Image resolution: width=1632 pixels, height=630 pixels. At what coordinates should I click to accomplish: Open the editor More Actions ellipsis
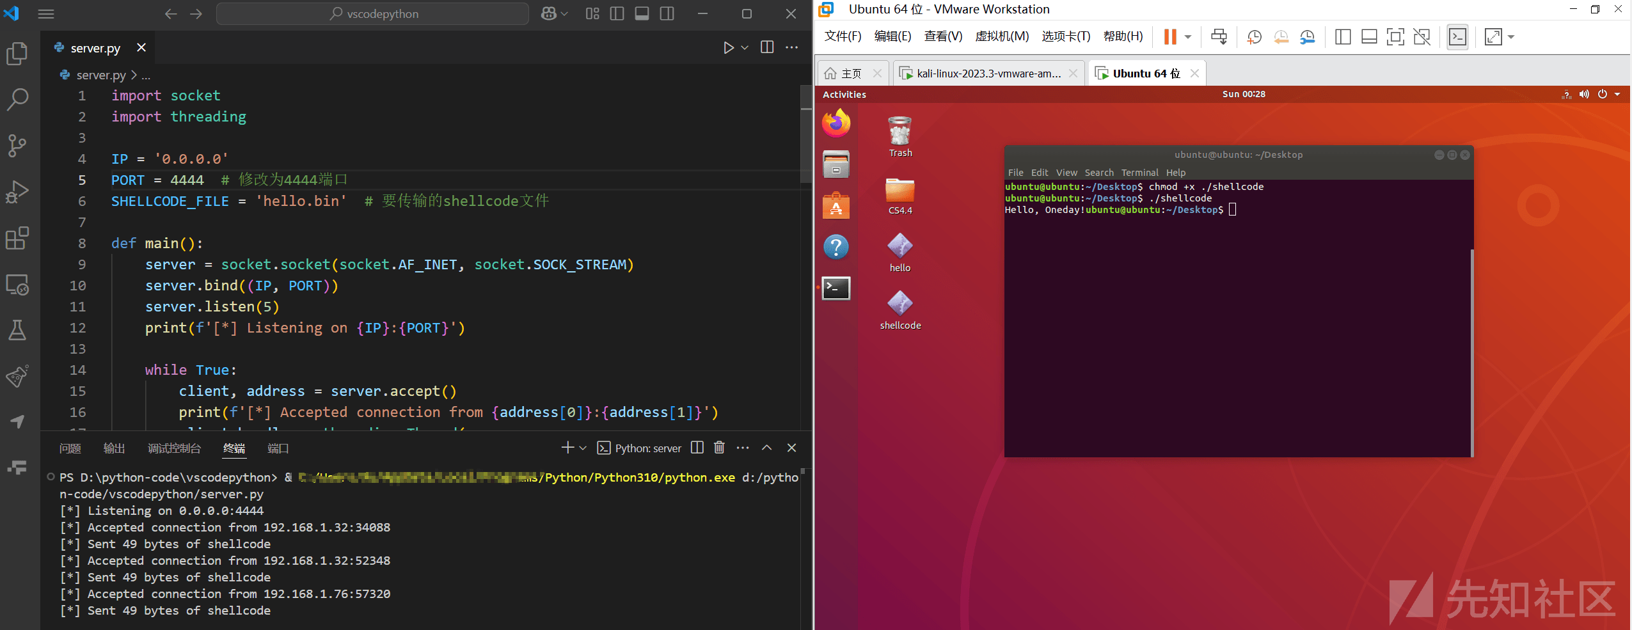(792, 47)
